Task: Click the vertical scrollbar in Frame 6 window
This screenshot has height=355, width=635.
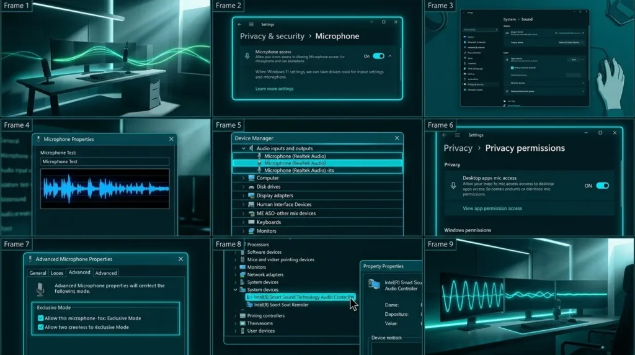Action: coord(621,182)
